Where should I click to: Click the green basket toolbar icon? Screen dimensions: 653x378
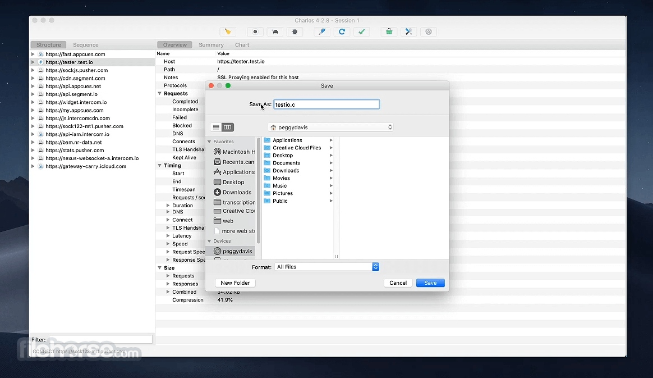coord(389,31)
